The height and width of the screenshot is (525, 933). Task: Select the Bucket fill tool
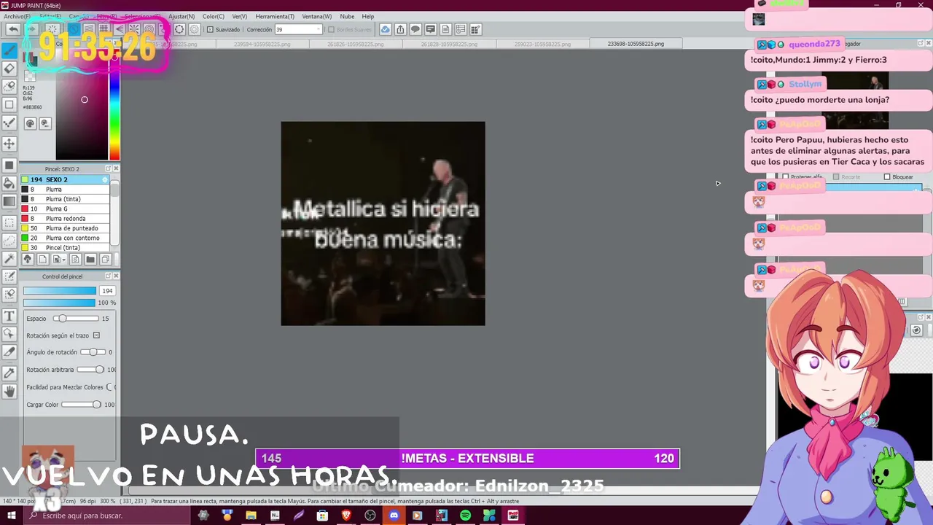tap(9, 183)
